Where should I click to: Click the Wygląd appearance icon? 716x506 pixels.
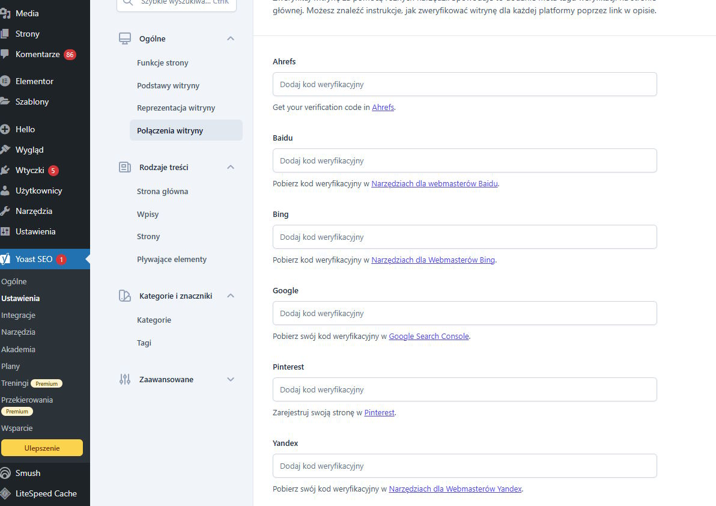pos(6,149)
